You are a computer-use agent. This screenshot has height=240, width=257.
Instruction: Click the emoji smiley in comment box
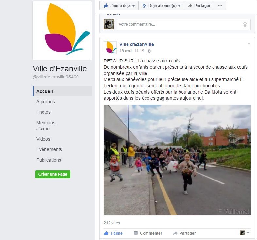pyautogui.click(x=245, y=25)
